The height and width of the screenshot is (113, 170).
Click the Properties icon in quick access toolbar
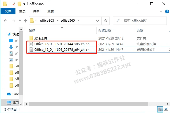(x=14, y=4)
